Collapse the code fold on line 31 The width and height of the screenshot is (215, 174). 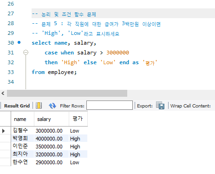pyautogui.click(x=26, y=52)
